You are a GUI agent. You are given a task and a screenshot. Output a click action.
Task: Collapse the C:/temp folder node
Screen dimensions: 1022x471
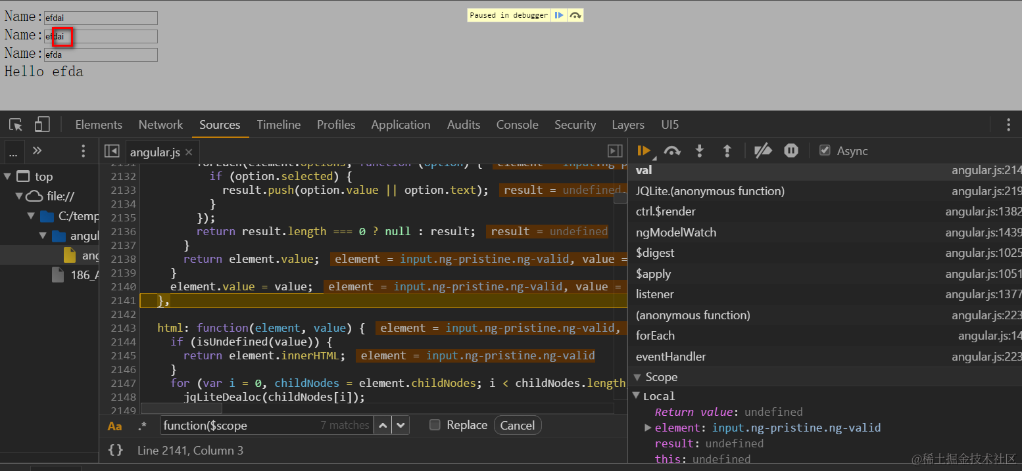[x=31, y=215]
